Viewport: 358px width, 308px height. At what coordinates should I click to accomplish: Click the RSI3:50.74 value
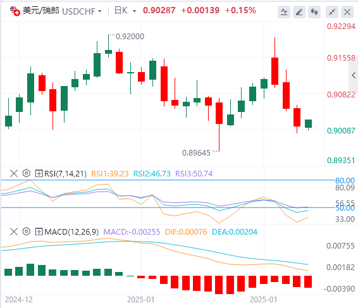(x=194, y=174)
